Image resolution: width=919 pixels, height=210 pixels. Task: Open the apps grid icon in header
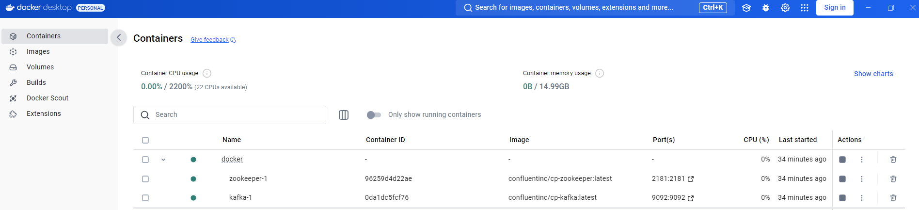click(805, 8)
